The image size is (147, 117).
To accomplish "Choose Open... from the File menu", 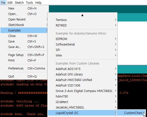I will point(24,14).
